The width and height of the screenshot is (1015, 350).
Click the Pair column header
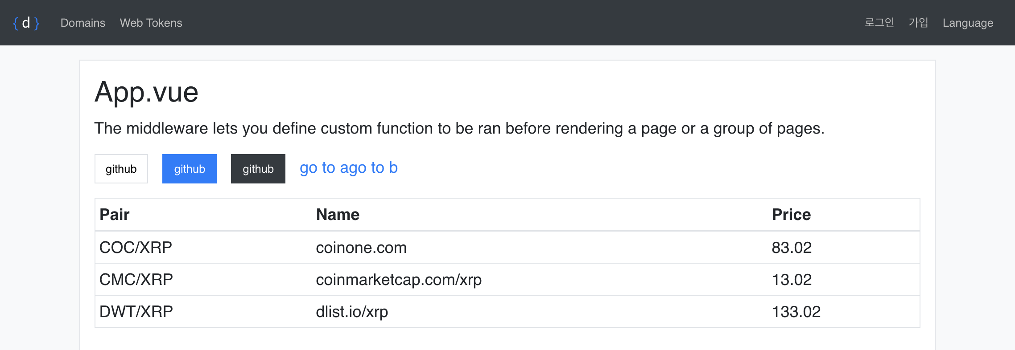pos(115,215)
